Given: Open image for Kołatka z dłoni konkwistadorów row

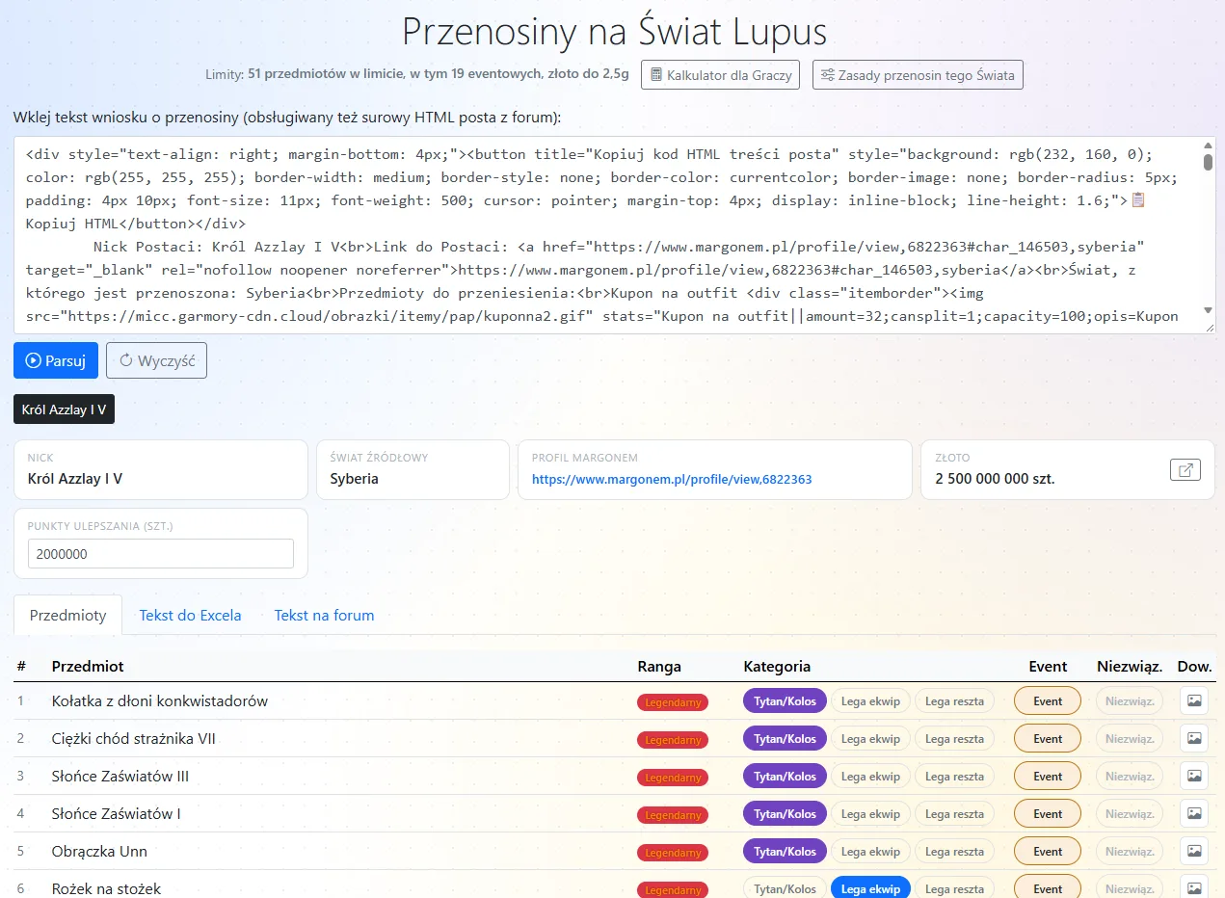Looking at the screenshot, I should (x=1194, y=700).
